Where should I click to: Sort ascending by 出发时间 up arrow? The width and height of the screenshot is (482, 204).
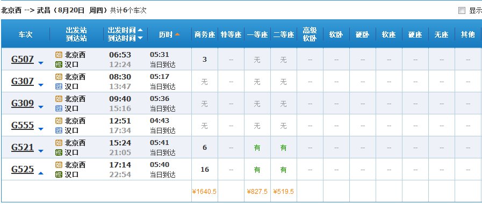pos(140,30)
